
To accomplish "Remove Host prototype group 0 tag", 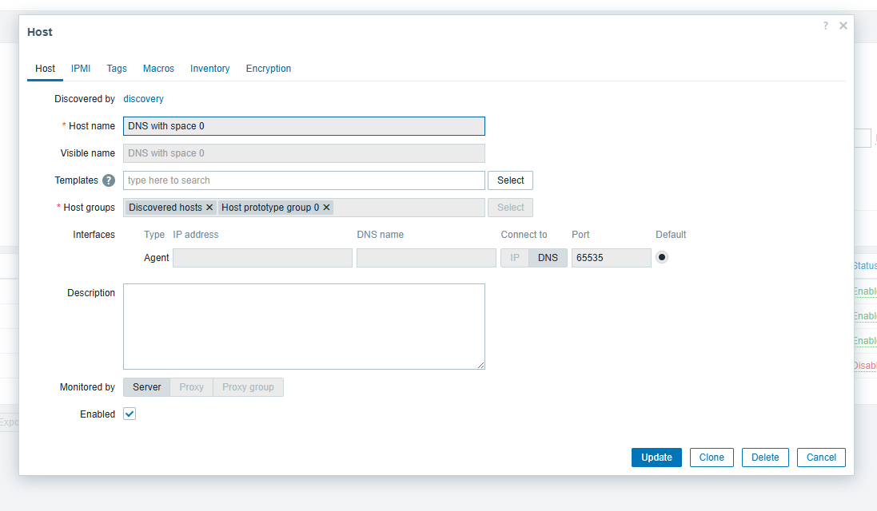I will click(326, 208).
